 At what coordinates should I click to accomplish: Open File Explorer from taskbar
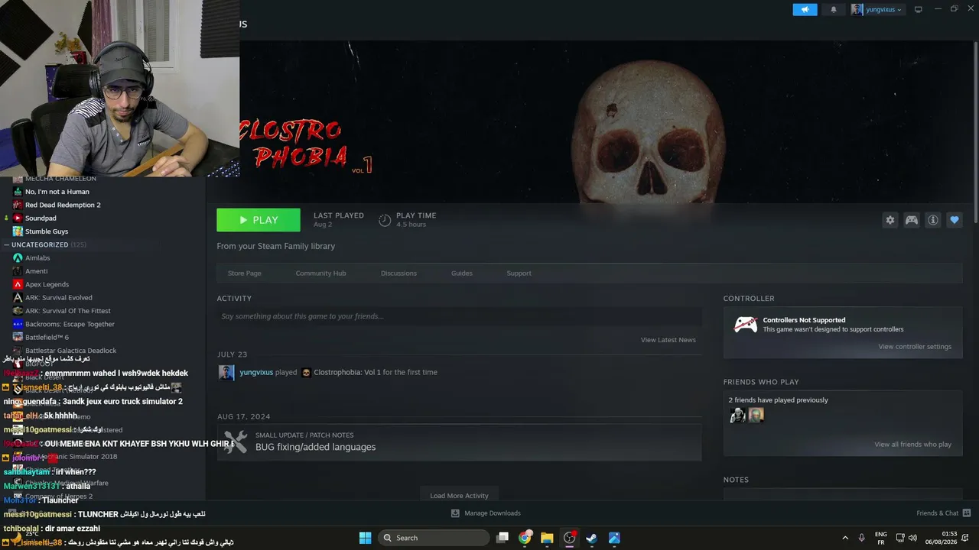click(547, 538)
